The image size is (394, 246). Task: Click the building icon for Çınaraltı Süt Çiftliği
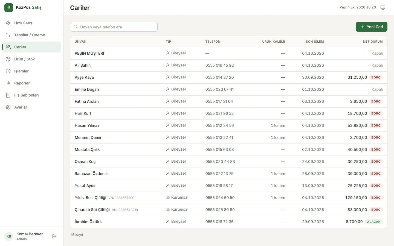tap(168, 209)
